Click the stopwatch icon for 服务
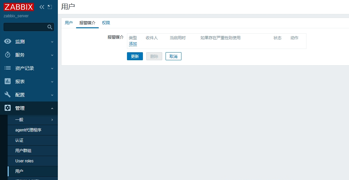Viewport: 349px width, 180px height. 8,55
